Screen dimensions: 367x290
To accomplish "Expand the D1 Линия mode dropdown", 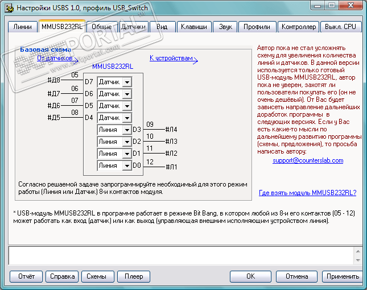I will point(127,154).
